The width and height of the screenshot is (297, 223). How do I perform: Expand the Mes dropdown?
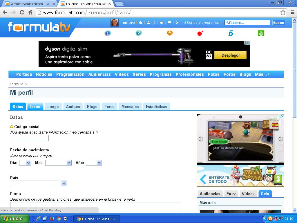coord(58,163)
